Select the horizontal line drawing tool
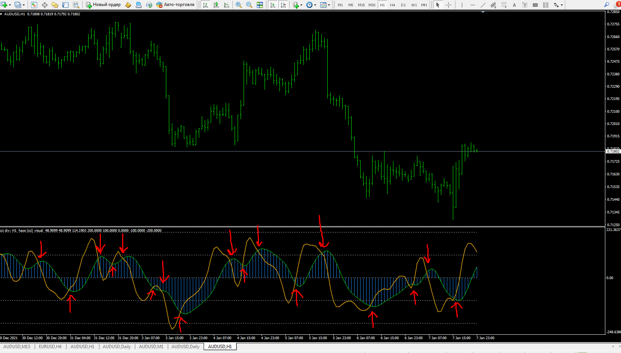This screenshot has width=621, height=353. click(472, 5)
